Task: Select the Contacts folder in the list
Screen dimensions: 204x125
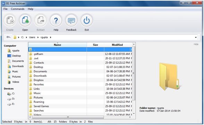Action: (x=80, y=62)
